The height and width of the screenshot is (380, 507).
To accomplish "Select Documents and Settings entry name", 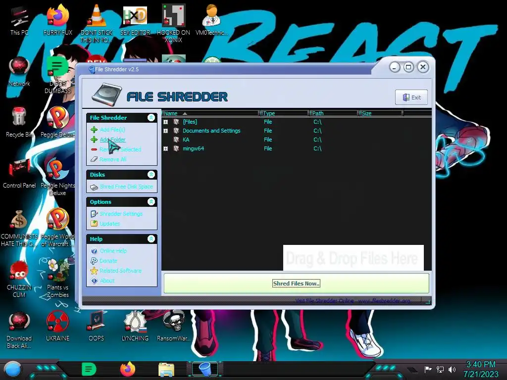I will [x=211, y=131].
